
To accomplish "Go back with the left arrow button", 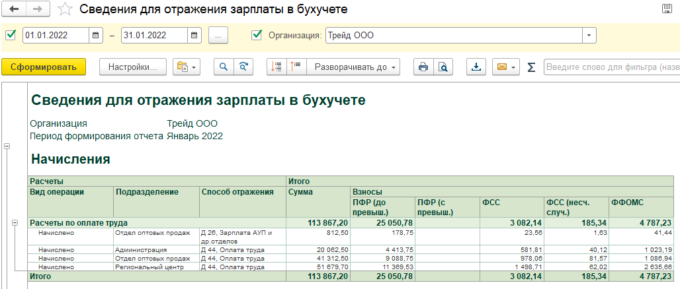I will tap(15, 9).
